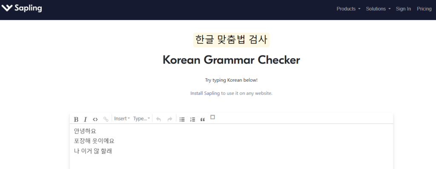The height and width of the screenshot is (169, 436).
Task: Open the Insert dropdown in editor
Action: [122, 119]
